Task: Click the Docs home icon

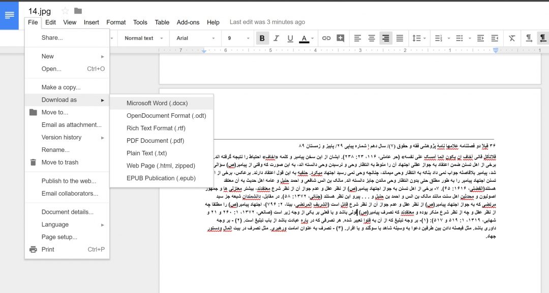Action: pyautogui.click(x=10, y=15)
